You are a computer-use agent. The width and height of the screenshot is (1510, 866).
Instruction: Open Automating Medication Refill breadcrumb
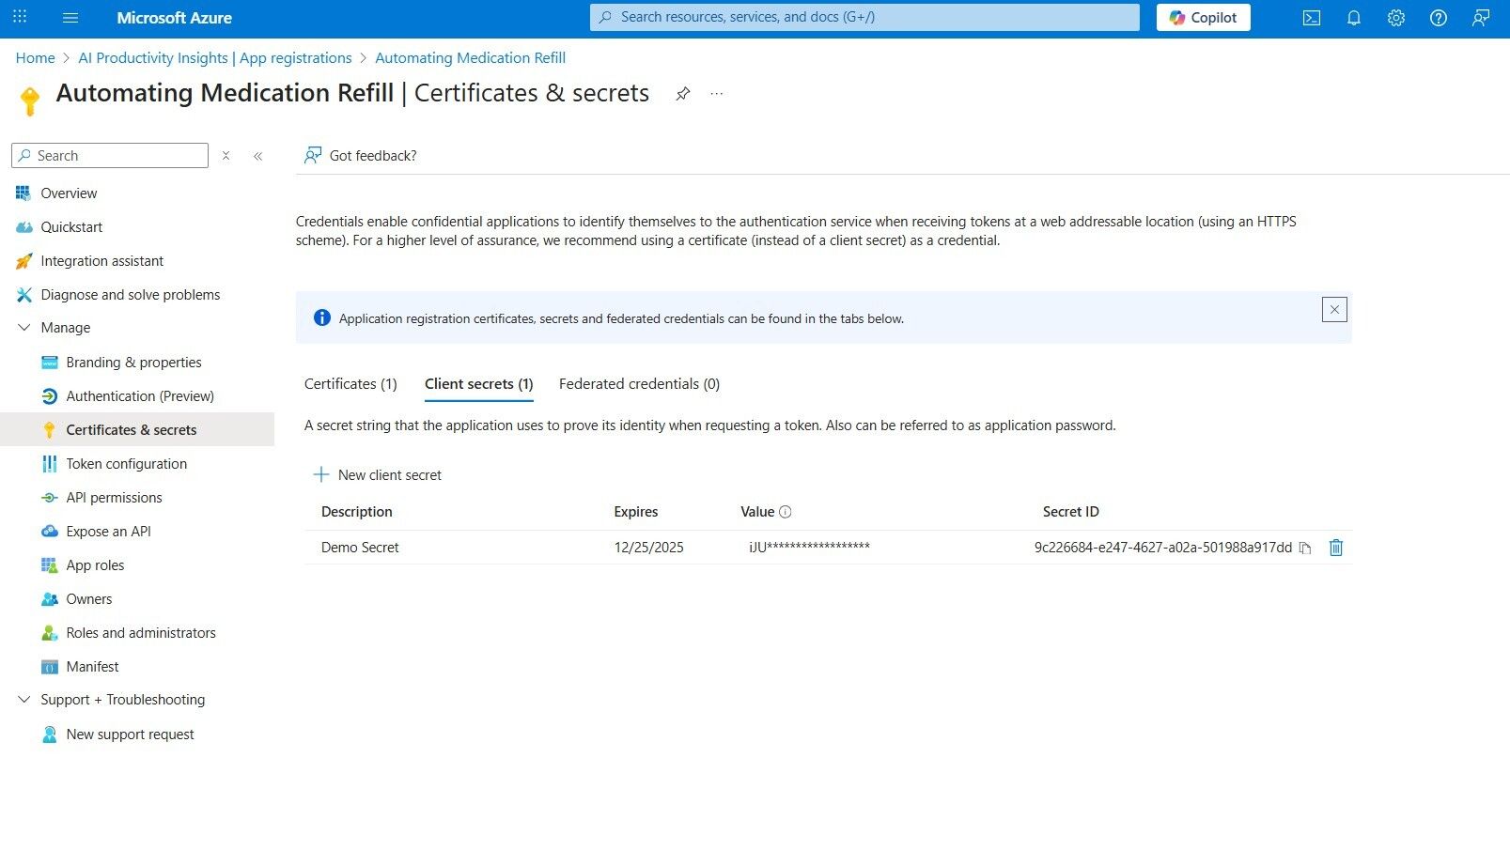click(x=471, y=58)
